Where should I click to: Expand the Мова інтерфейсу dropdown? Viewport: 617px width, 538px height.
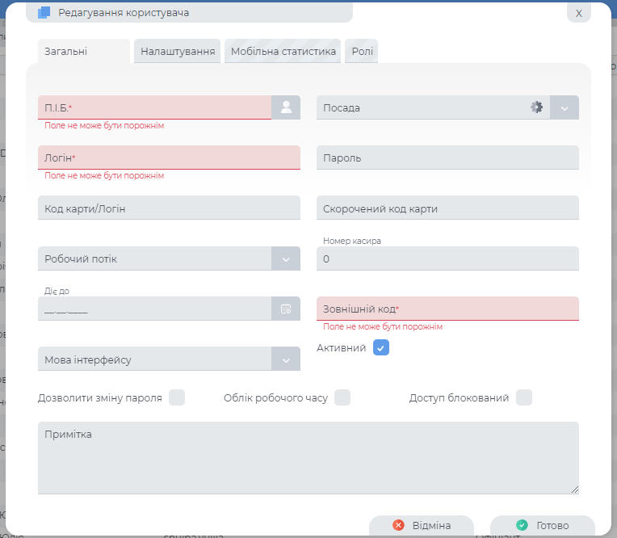[x=285, y=359]
